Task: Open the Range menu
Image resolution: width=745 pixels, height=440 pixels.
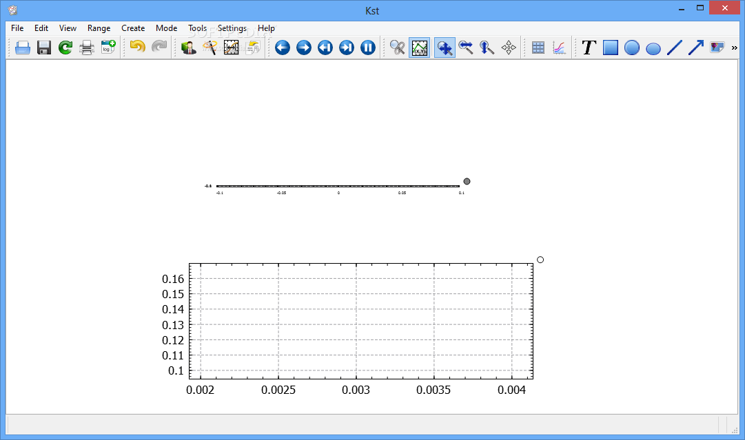Action: tap(99, 28)
